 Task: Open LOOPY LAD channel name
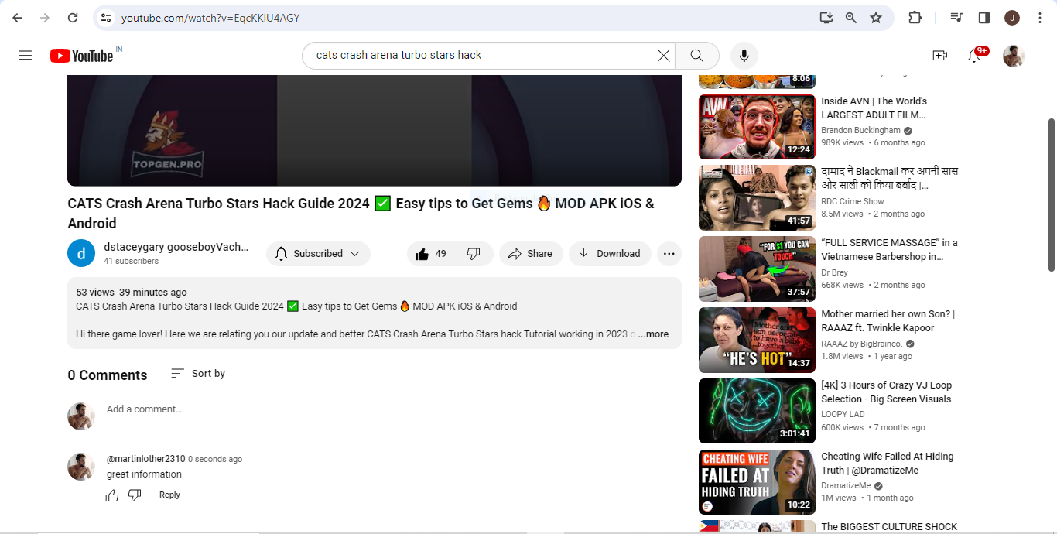[x=843, y=415]
